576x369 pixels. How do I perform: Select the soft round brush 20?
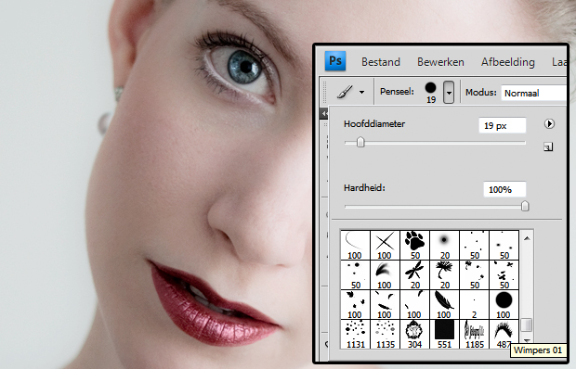[444, 245]
